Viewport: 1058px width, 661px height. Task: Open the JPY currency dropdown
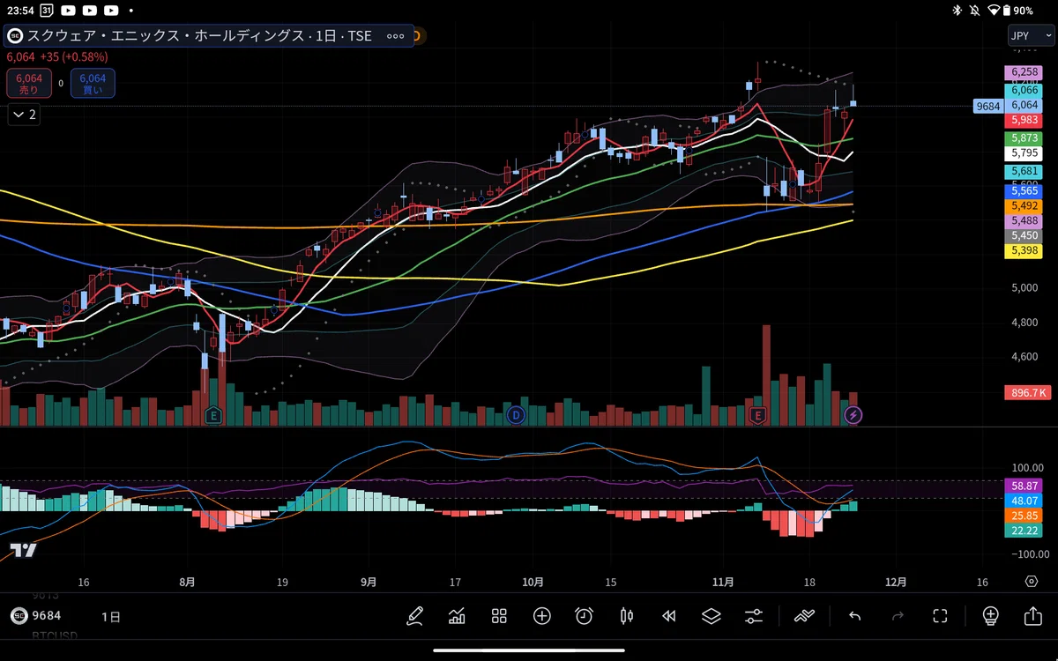(x=1031, y=36)
